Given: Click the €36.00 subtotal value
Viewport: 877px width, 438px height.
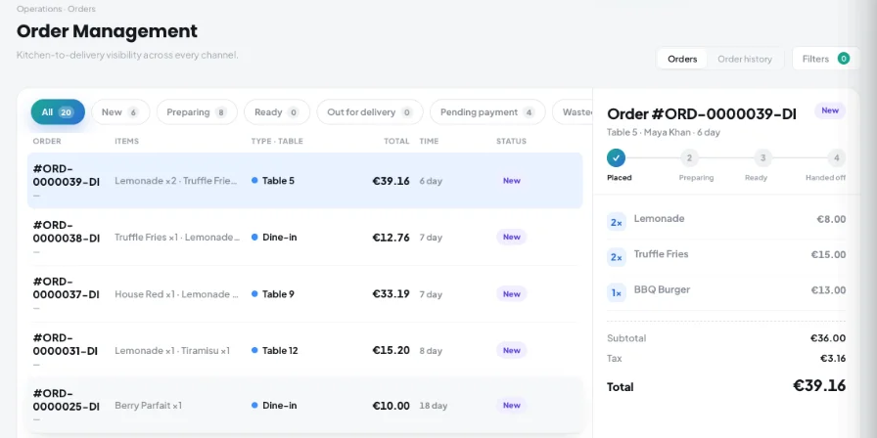Looking at the screenshot, I should 828,338.
